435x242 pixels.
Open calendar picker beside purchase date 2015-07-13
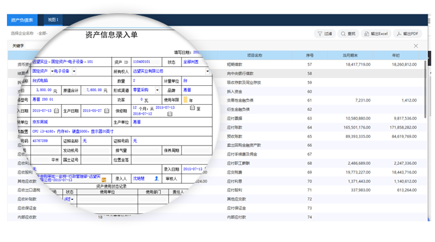click(57, 110)
